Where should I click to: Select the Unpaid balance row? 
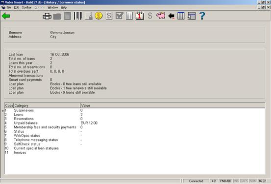click(135, 123)
